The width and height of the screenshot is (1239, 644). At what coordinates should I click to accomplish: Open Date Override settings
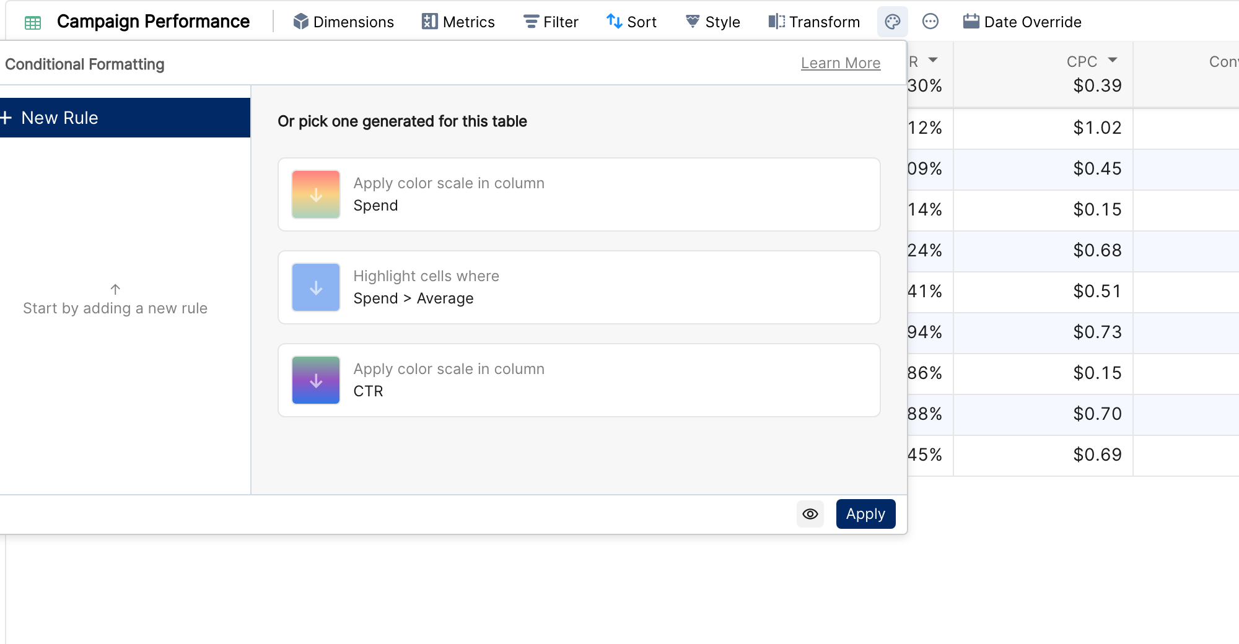point(1022,22)
